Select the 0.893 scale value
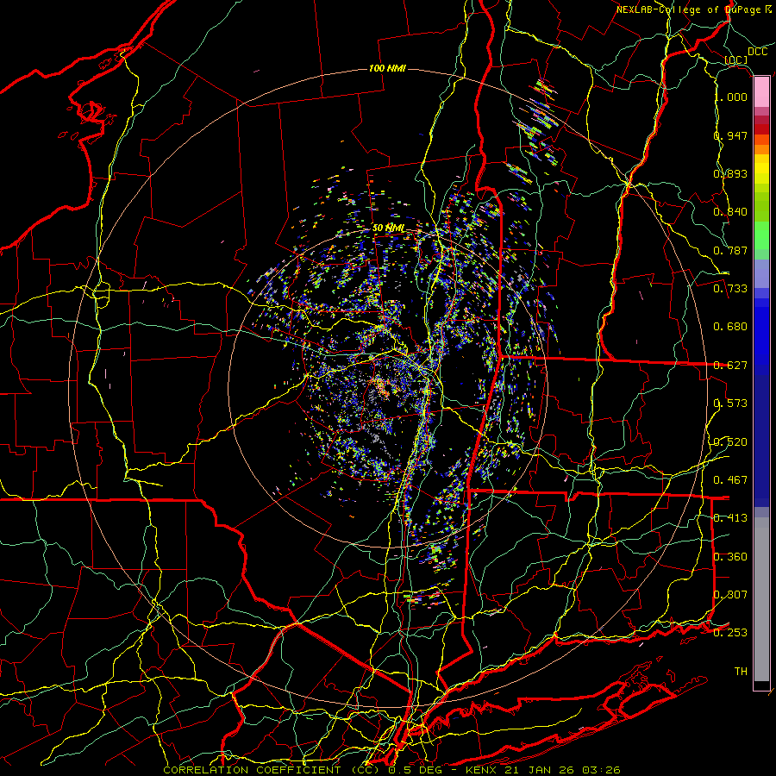This screenshot has height=776, width=776. pos(730,173)
